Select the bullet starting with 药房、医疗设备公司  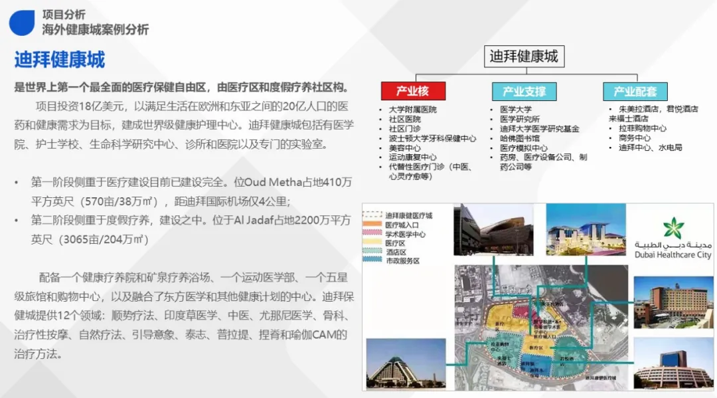(543, 162)
